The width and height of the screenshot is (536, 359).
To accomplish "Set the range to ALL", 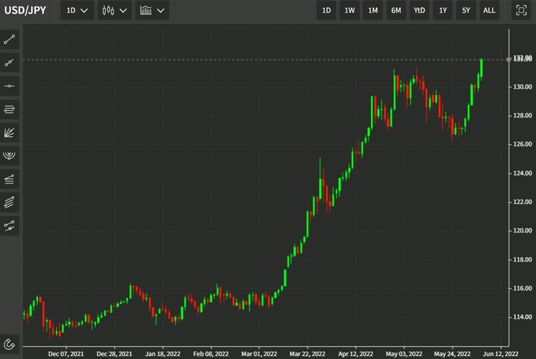I will (489, 10).
